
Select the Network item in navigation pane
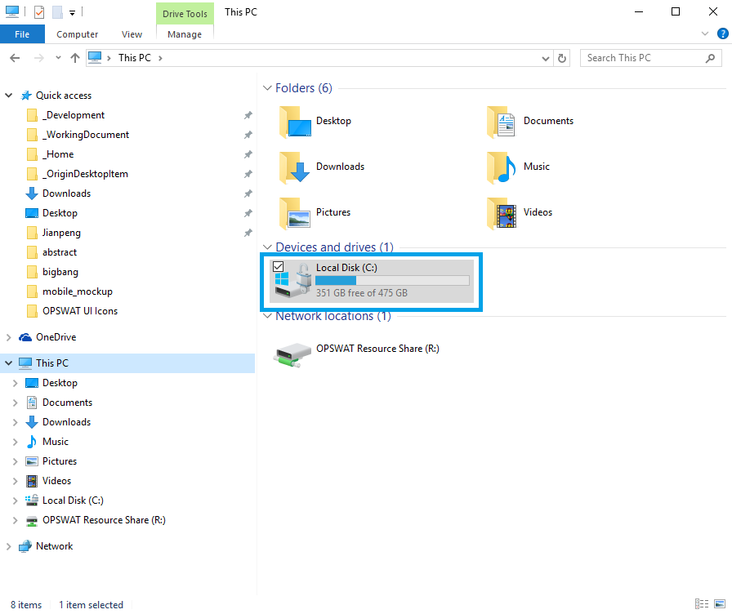point(46,546)
